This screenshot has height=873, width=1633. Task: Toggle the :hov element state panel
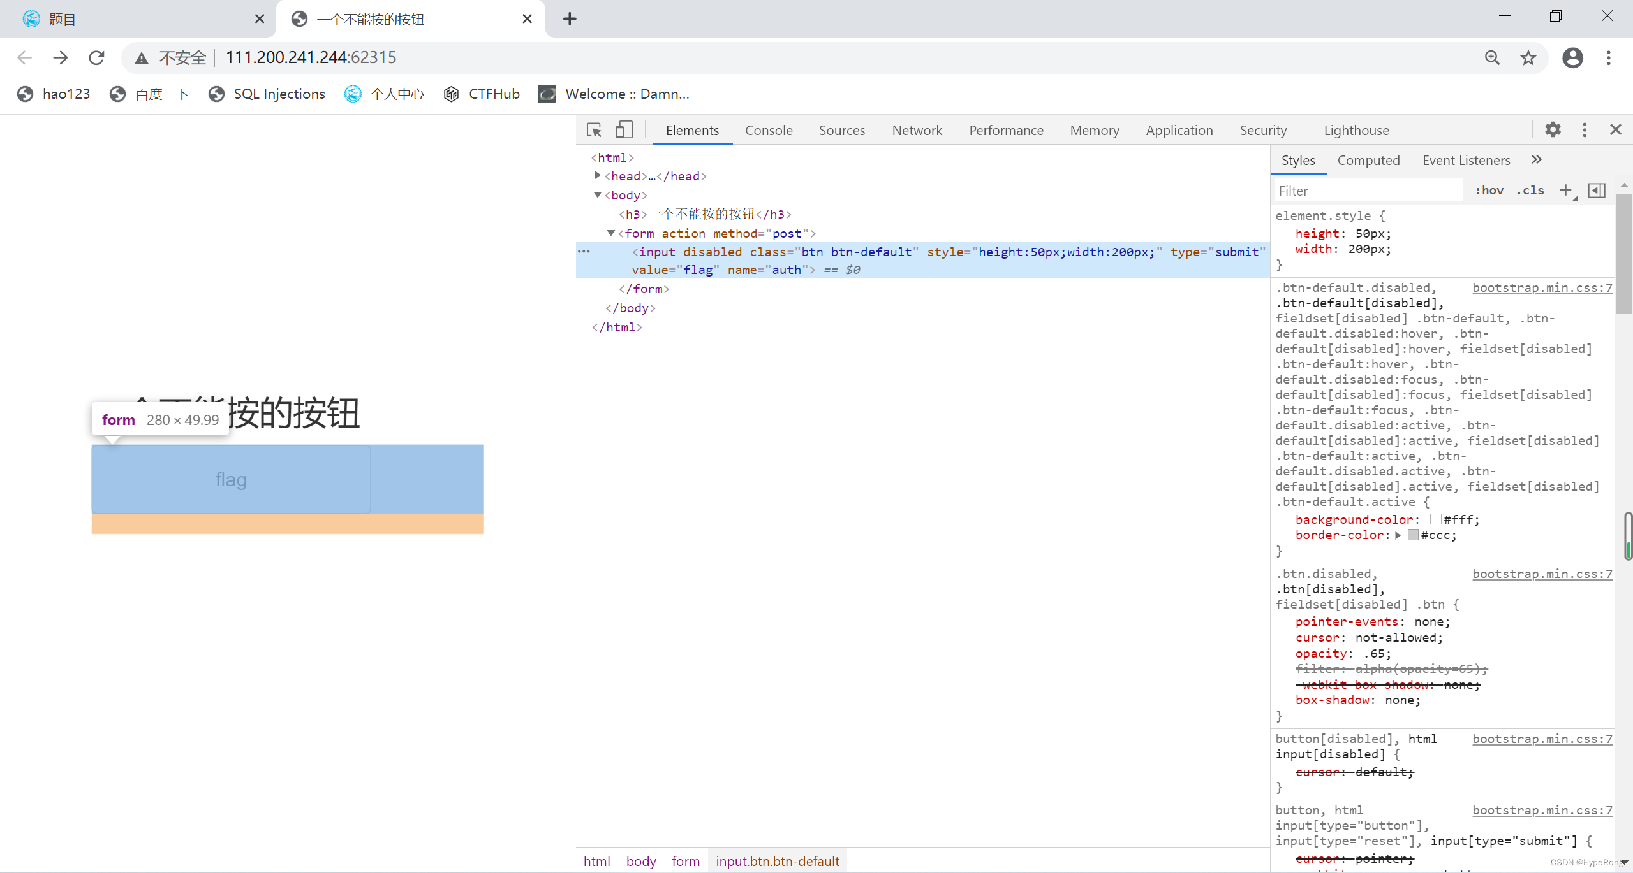(1489, 191)
